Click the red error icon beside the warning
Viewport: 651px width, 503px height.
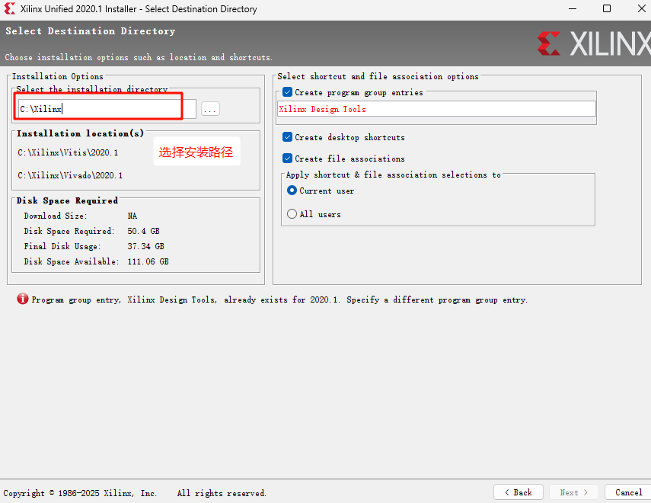pos(23,300)
